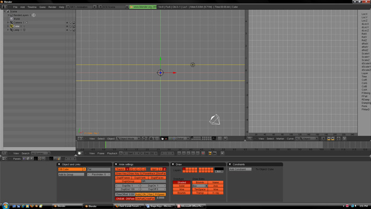Open the Add menu
This screenshot has width=371, height=209.
coord(22,7)
